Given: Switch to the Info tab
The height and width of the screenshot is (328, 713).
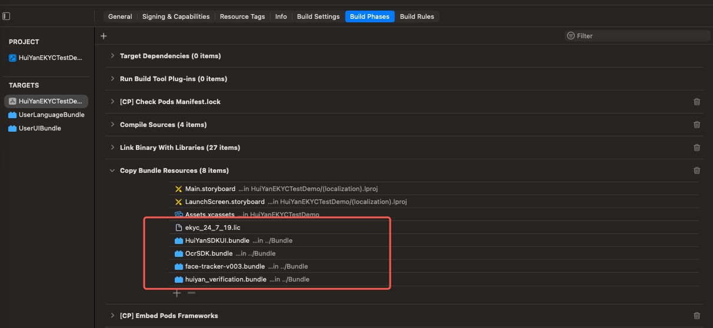Looking at the screenshot, I should tap(281, 16).
